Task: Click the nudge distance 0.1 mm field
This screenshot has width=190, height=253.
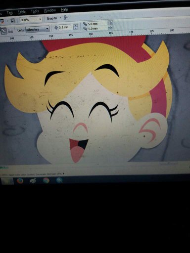Action: click(x=65, y=27)
